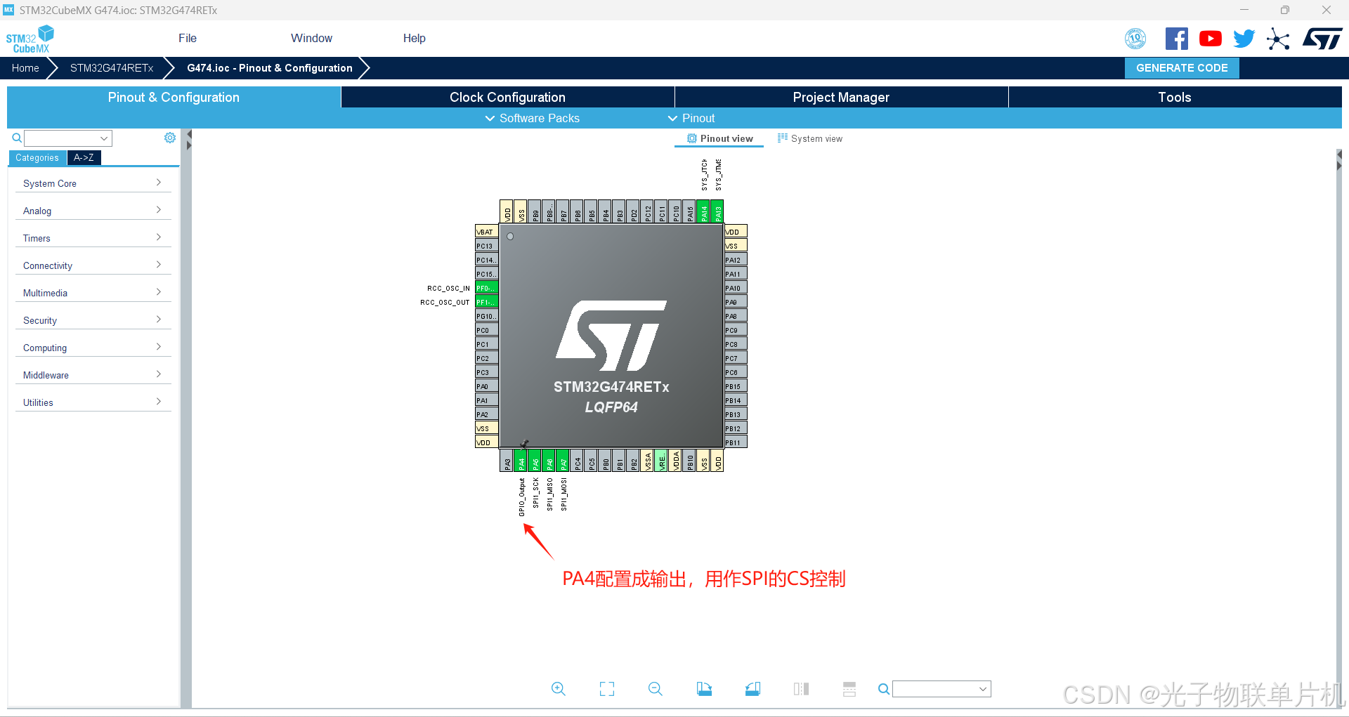Expand the System Core category

[93, 183]
